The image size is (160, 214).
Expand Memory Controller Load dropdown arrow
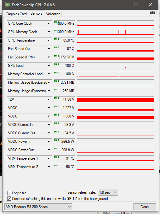click(x=49, y=74)
